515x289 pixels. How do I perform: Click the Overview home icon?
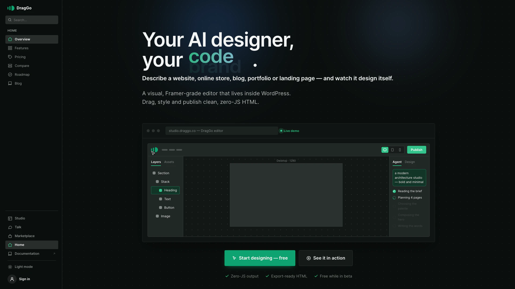tap(10, 39)
